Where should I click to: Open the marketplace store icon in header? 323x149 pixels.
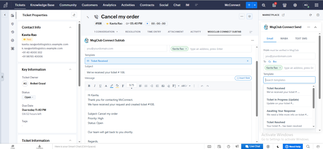pyautogui.click(x=285, y=5)
